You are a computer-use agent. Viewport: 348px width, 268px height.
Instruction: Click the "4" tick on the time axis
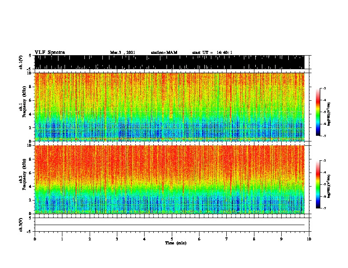tap(145, 239)
